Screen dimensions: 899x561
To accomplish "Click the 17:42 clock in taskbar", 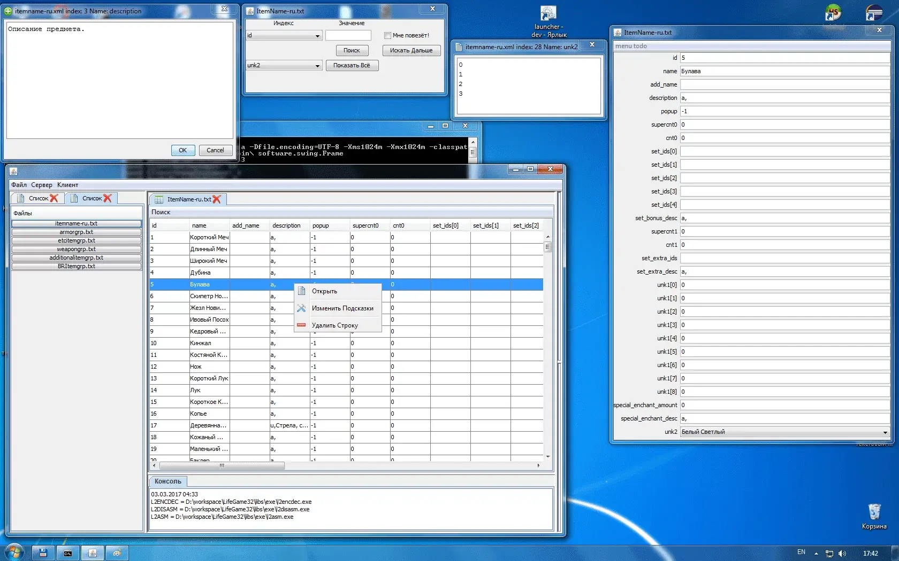I will pos(871,554).
